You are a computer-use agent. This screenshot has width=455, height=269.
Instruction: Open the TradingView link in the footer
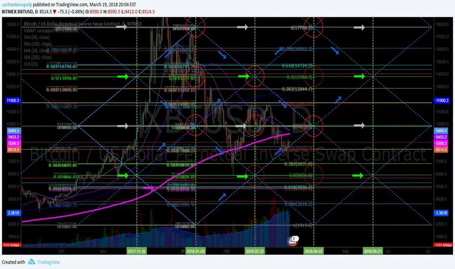pyautogui.click(x=48, y=262)
